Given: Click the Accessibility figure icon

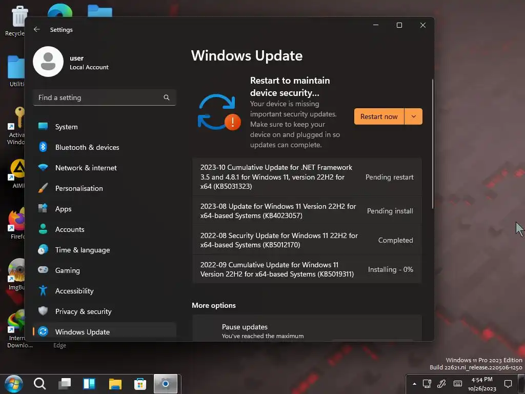Looking at the screenshot, I should click(43, 290).
